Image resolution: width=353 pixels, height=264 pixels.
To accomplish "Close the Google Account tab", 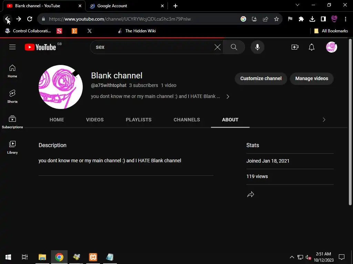I will click(162, 6).
